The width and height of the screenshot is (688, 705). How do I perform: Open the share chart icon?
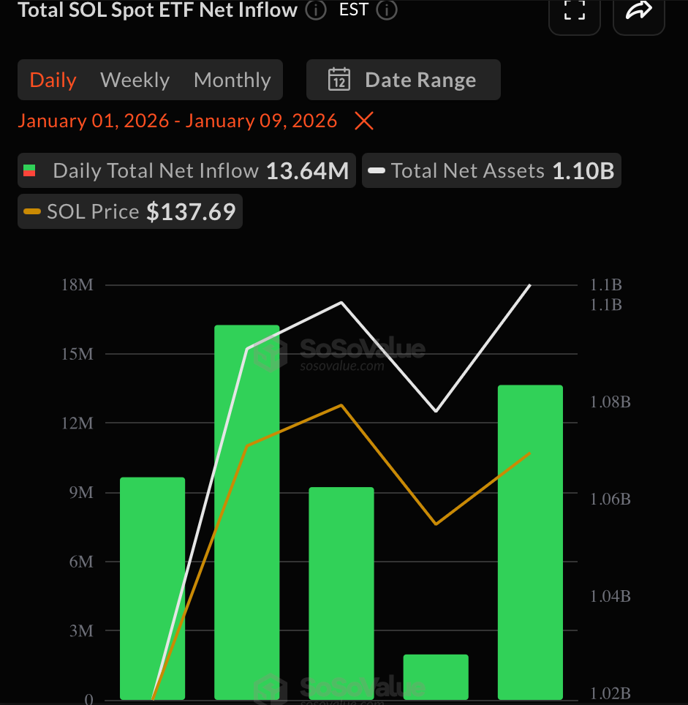[638, 10]
